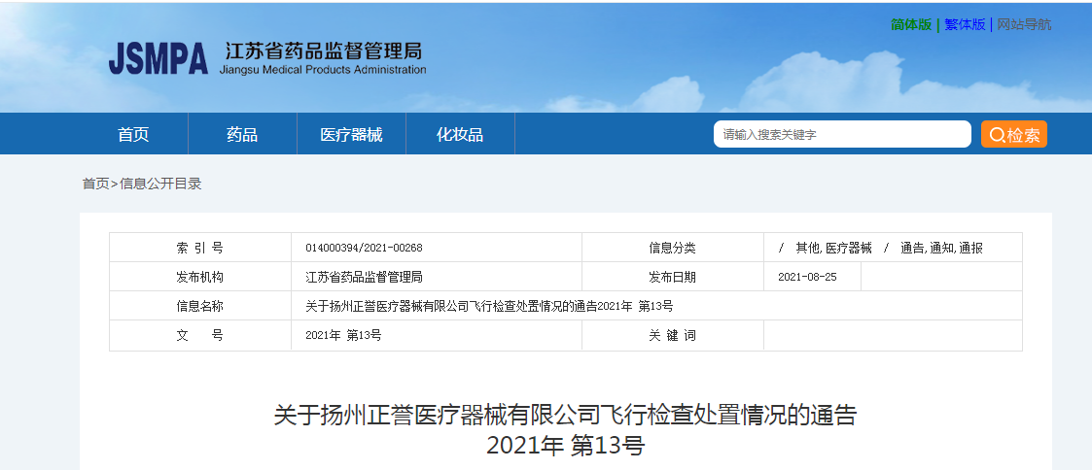Screen dimensions: 1092x470
Task: Click the headline subtitle 2021年 第13号
Action: pos(566,446)
